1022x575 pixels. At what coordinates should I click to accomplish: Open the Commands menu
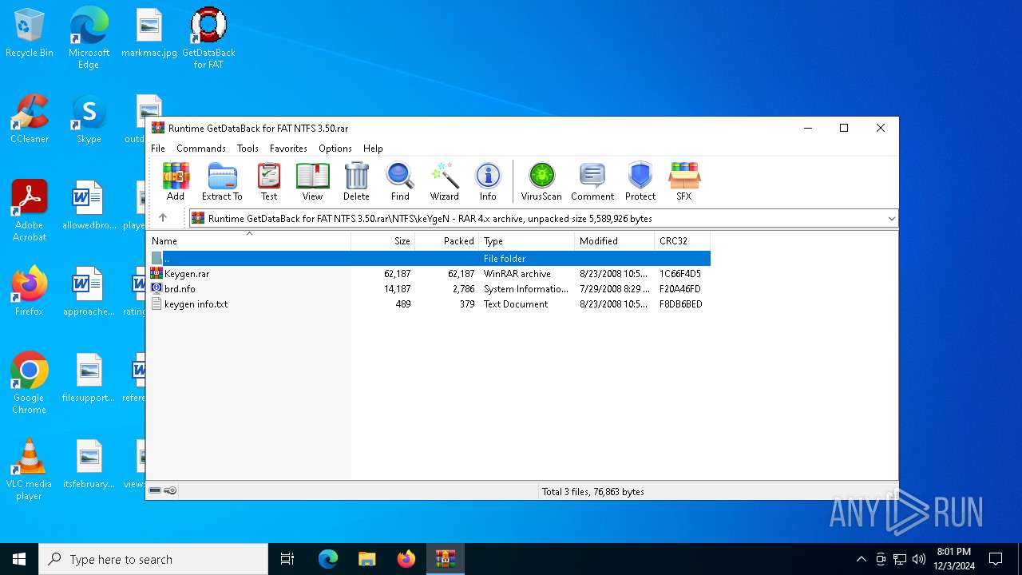point(201,149)
